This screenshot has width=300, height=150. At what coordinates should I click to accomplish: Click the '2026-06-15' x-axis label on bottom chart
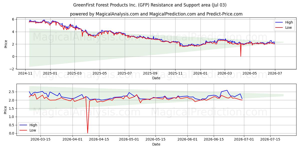point(214,139)
